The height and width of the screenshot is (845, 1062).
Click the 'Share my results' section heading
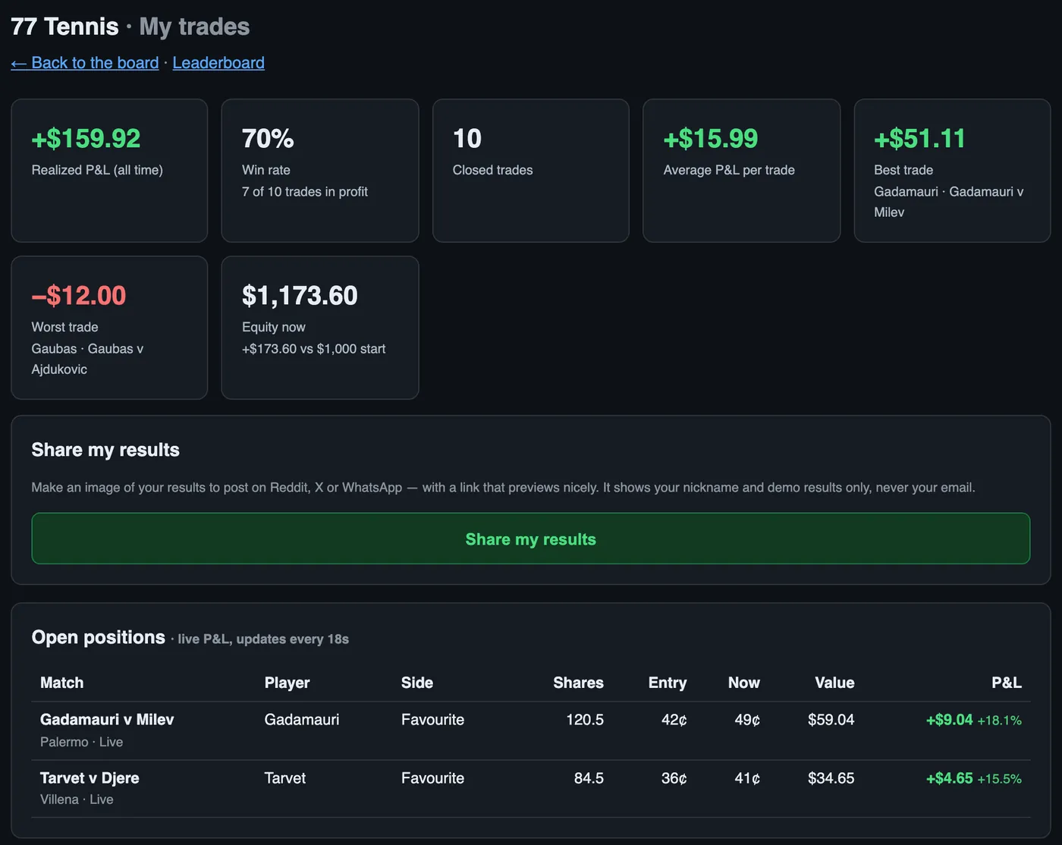(105, 450)
